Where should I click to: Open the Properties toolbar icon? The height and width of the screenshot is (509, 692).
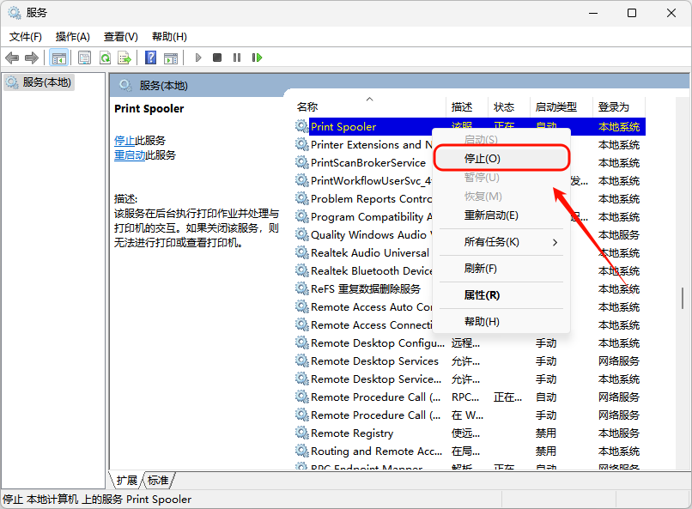[84, 58]
